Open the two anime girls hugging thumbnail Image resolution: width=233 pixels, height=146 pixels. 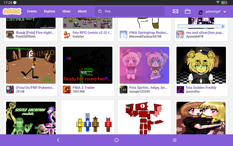[x=201, y=118]
